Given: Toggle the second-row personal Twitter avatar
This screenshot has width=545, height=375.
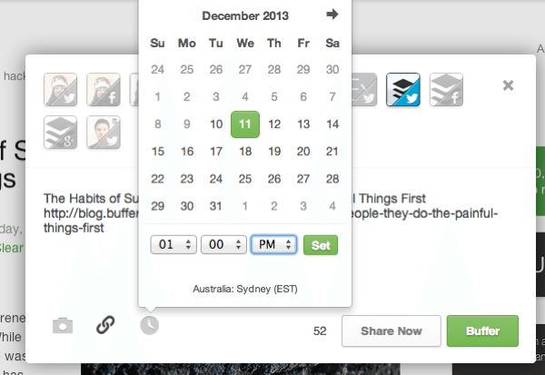Looking at the screenshot, I should [x=104, y=132].
